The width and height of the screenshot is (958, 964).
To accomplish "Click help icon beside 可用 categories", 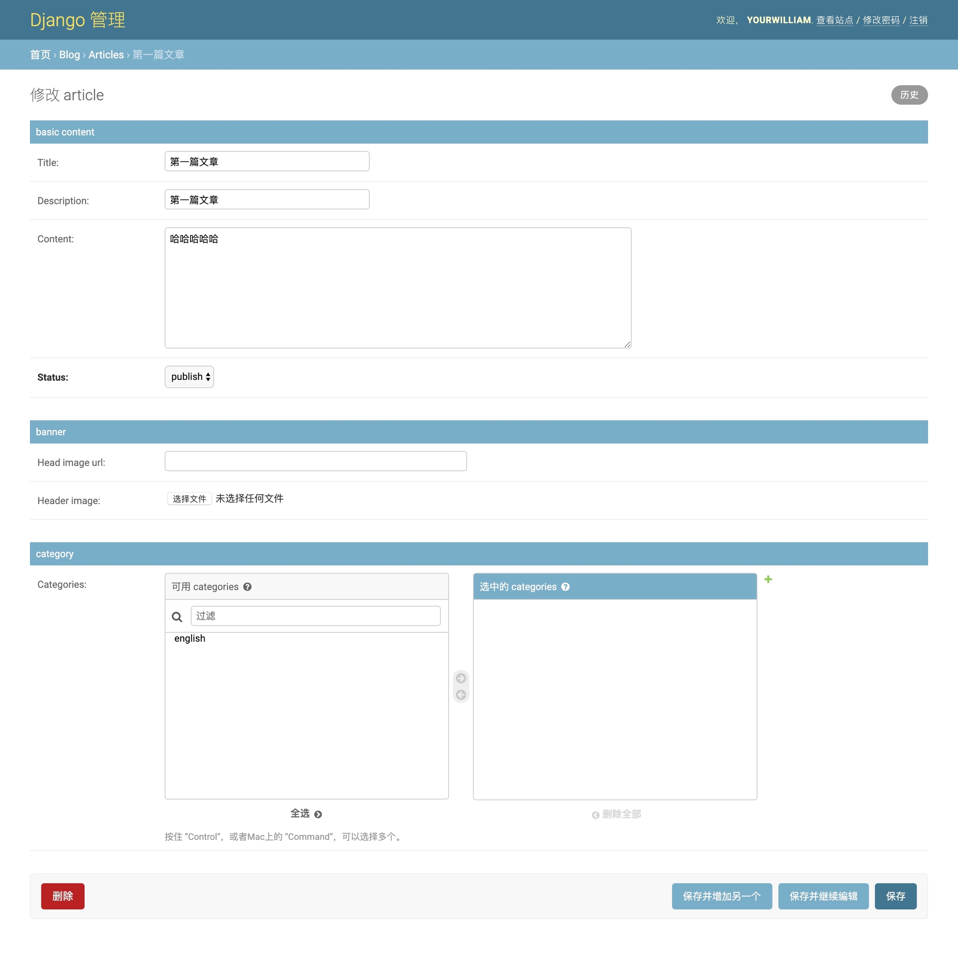I will (x=247, y=587).
